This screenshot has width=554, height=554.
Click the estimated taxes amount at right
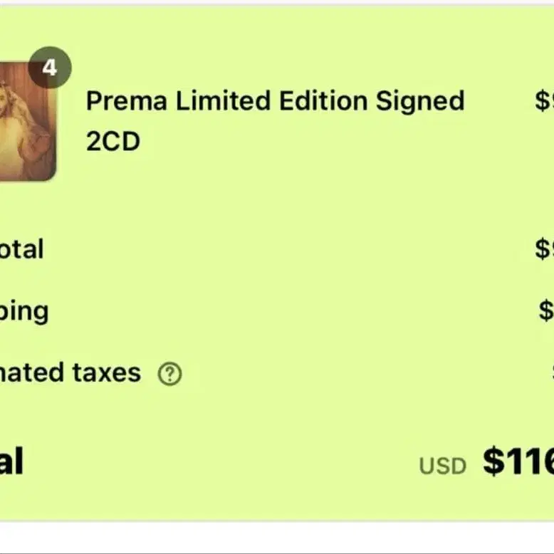point(552,372)
